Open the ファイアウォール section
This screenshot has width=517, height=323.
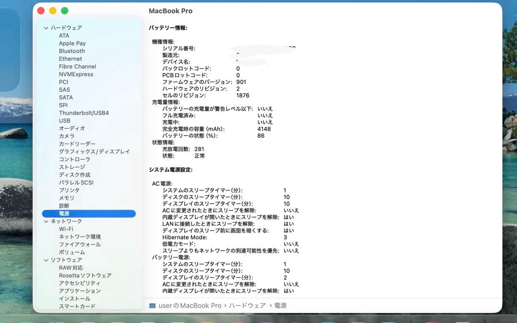[75, 244]
